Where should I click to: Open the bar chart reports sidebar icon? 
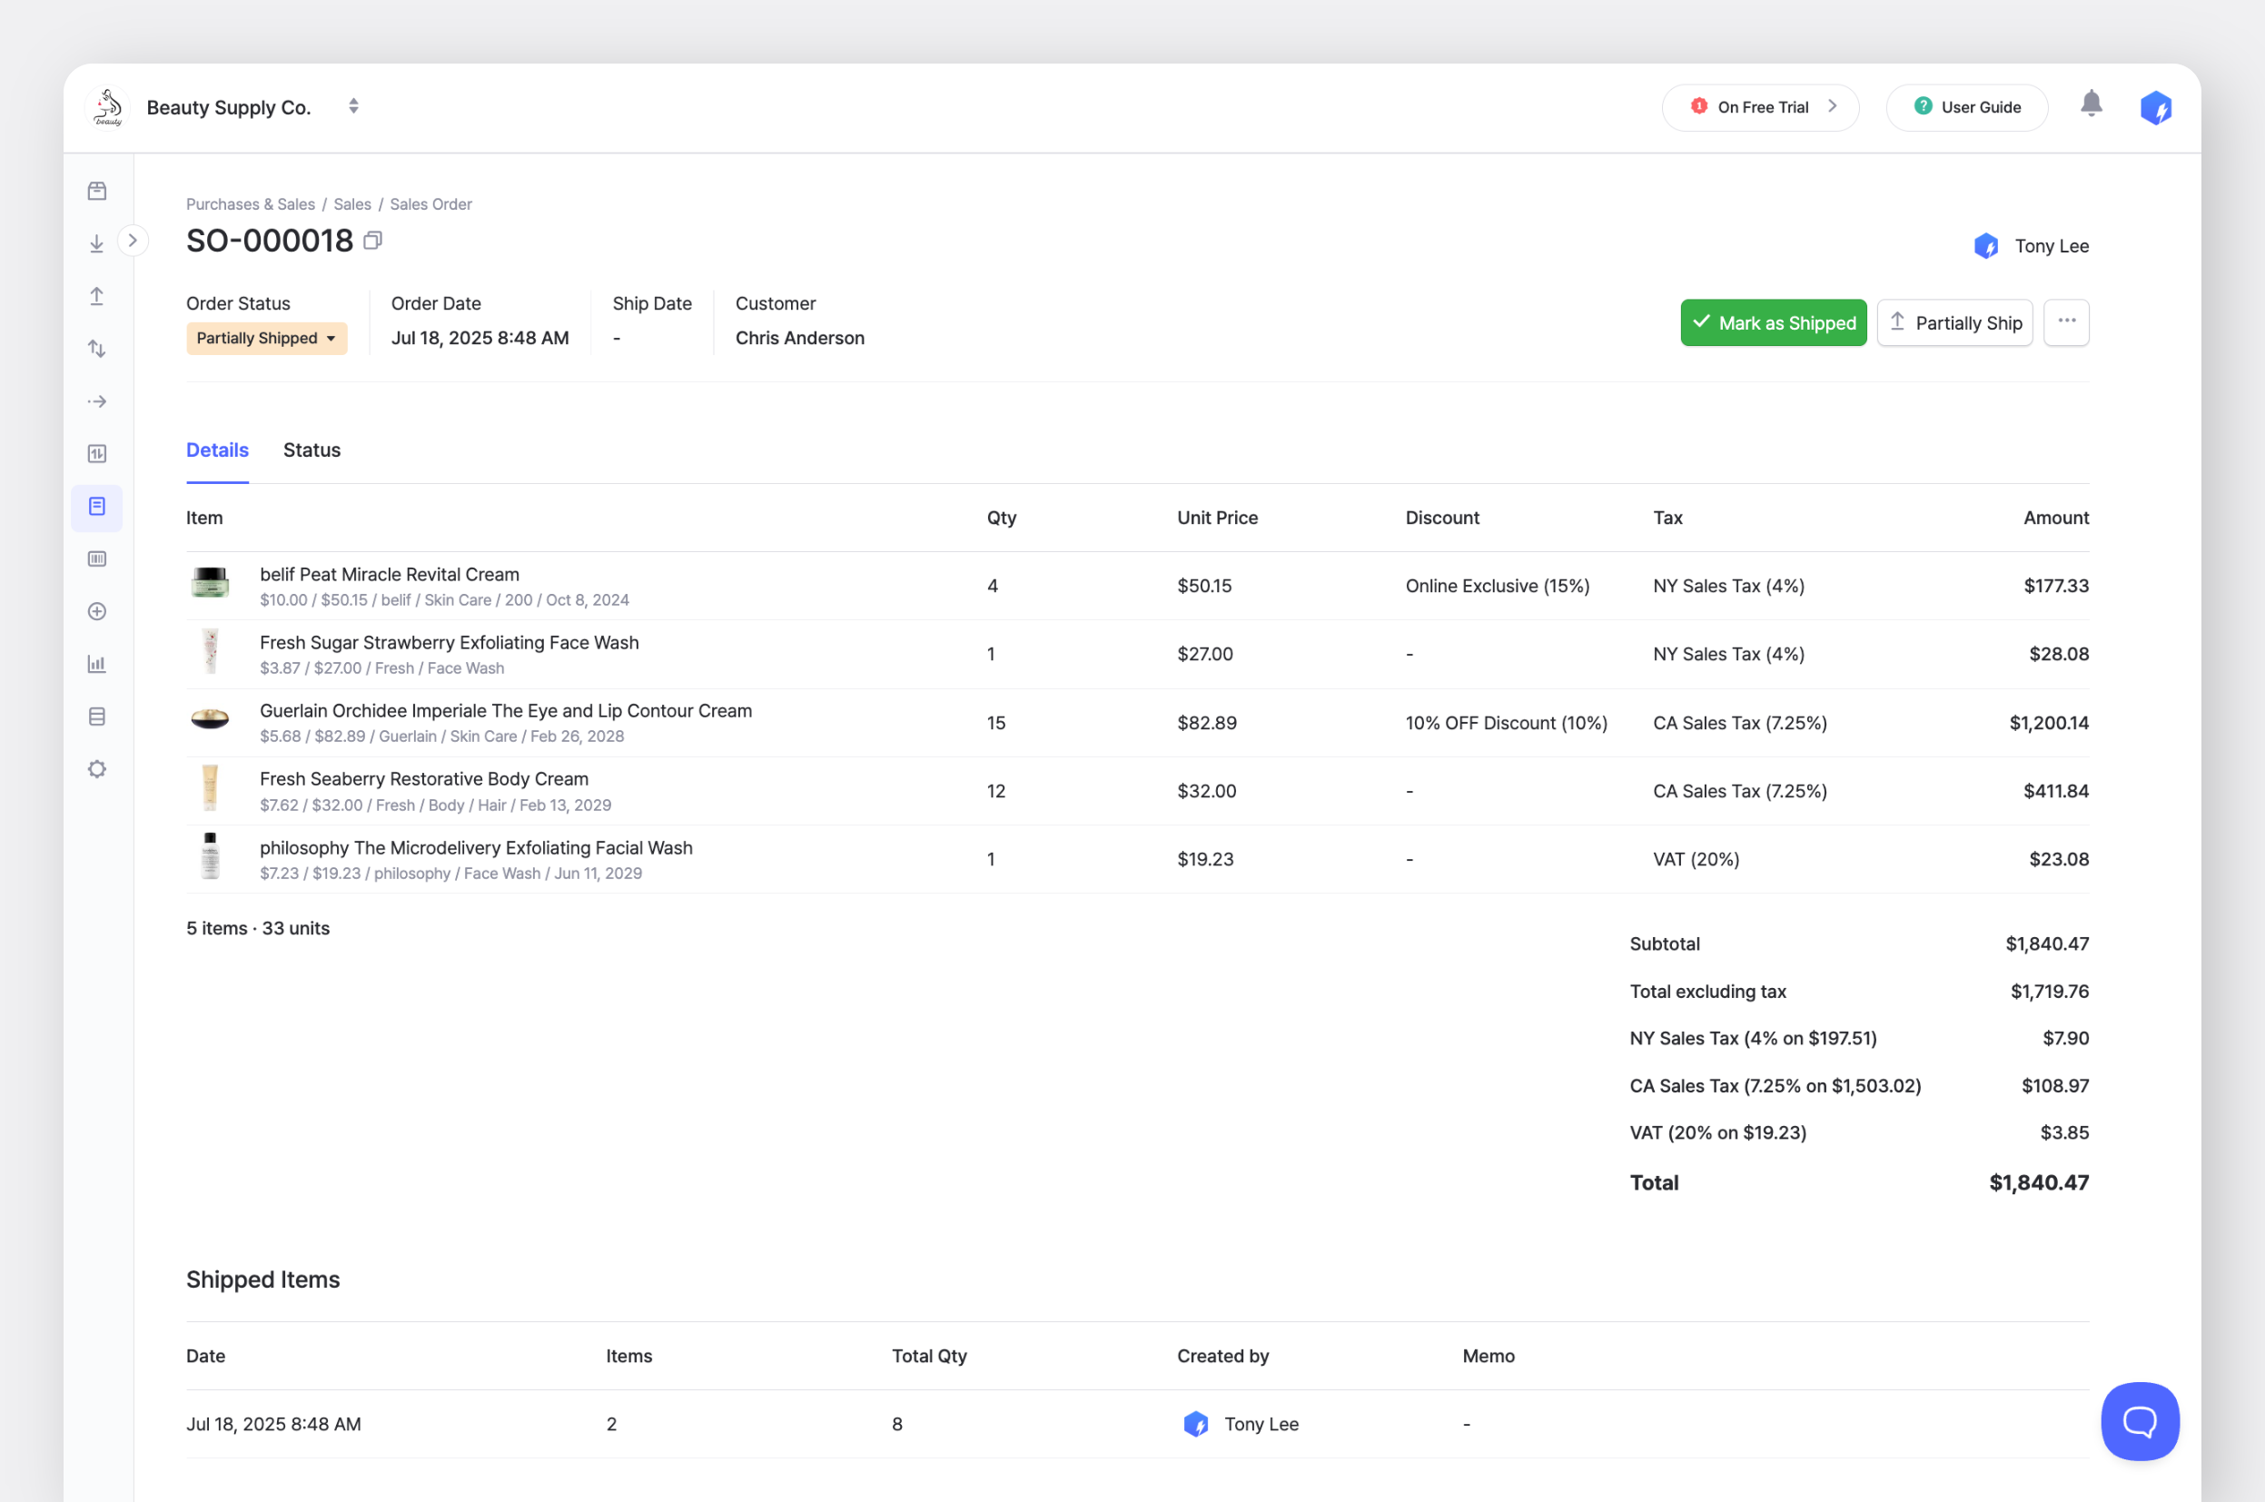(x=97, y=664)
